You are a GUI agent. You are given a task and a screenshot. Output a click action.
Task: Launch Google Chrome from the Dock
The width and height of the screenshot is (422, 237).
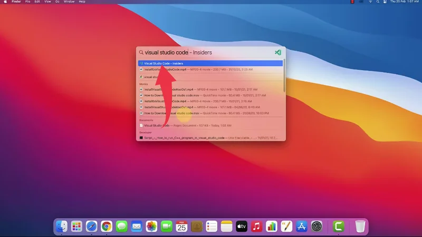point(107,226)
